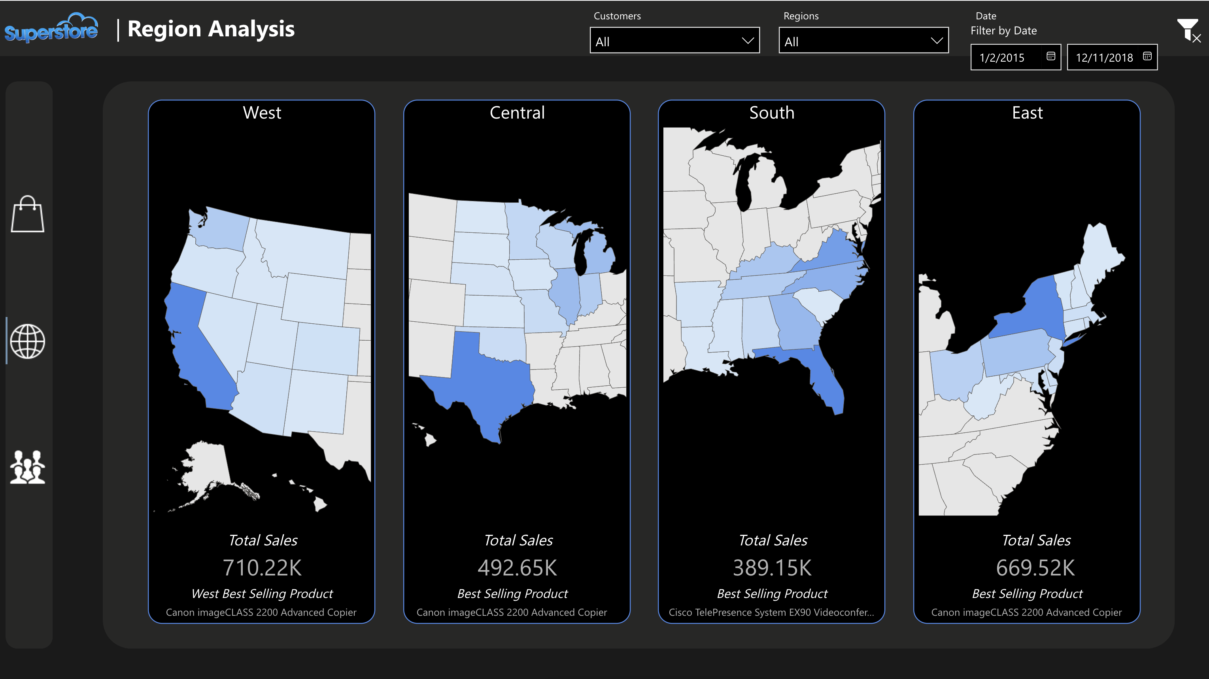Click East total sales 669.52K value
Image resolution: width=1209 pixels, height=679 pixels.
tap(1035, 568)
